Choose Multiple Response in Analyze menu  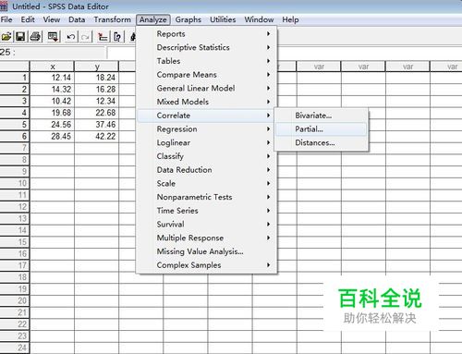[207, 238]
